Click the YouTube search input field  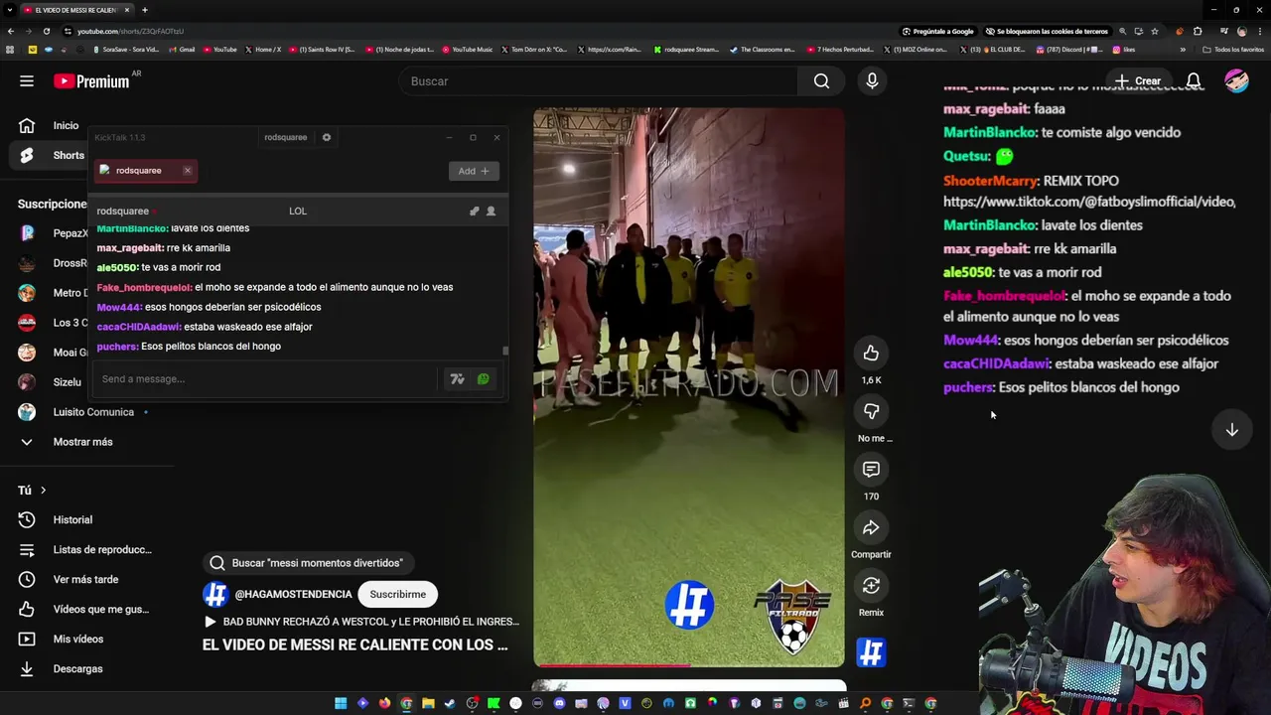[x=596, y=81]
